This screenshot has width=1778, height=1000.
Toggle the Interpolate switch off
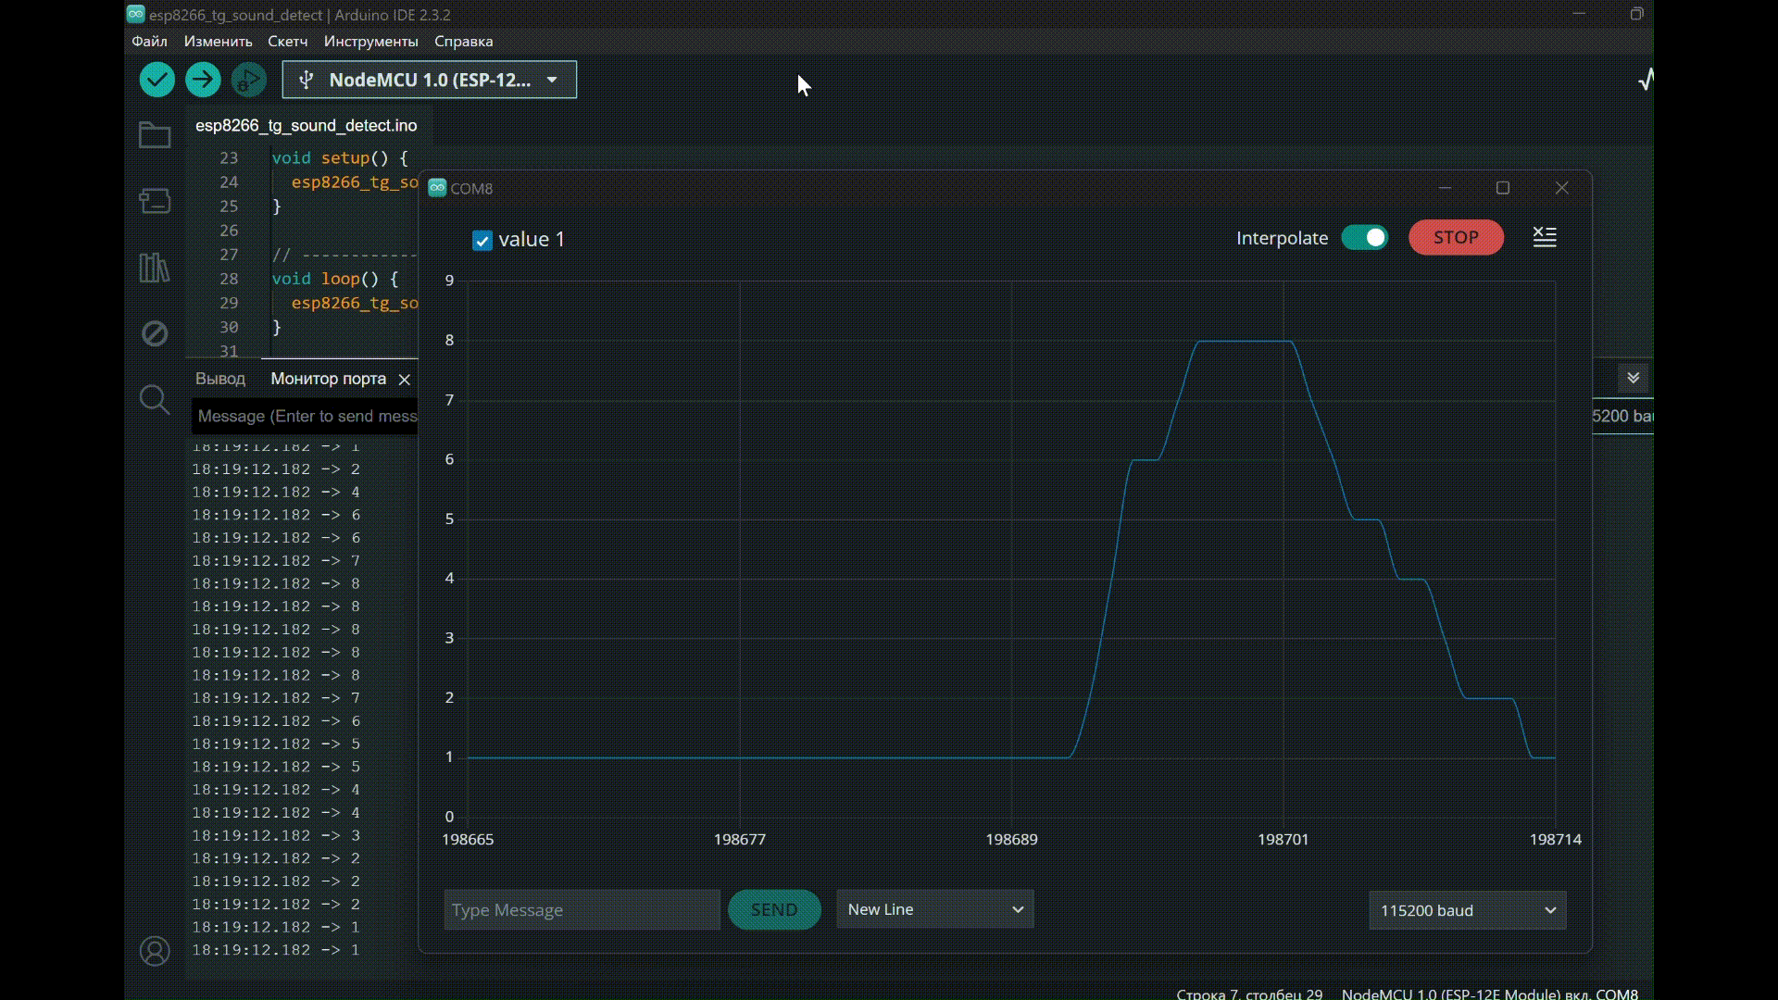(1365, 238)
